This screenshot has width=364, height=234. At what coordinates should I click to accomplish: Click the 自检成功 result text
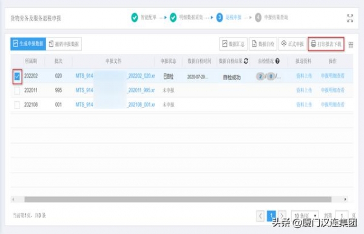[x=232, y=78]
